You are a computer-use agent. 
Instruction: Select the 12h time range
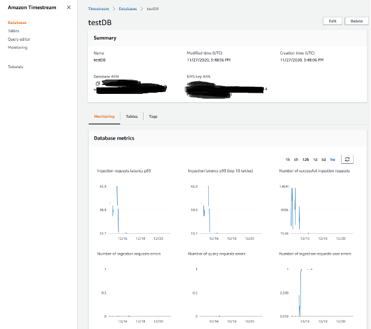(305, 160)
